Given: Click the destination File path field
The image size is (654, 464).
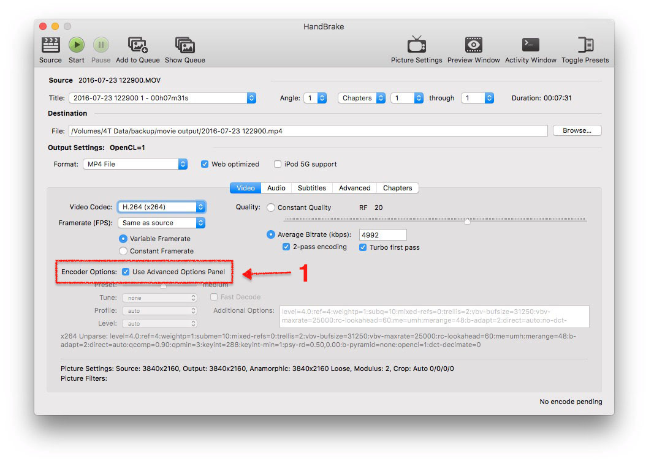Looking at the screenshot, I should 308,131.
